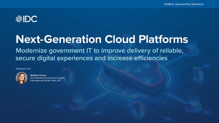Click the "RESEARCH BY:" label
This screenshot has width=219, height=123.
point(23,69)
